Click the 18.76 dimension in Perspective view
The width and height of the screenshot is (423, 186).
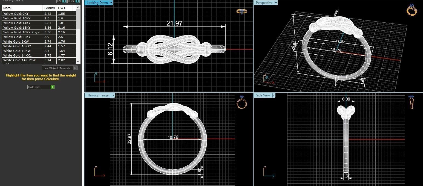point(336,50)
